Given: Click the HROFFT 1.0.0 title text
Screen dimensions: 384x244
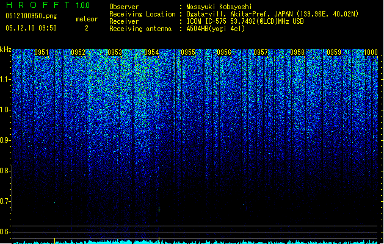Looking at the screenshot, I should tap(48, 5).
